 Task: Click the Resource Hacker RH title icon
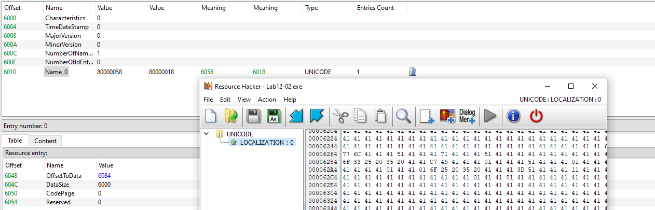tap(208, 86)
